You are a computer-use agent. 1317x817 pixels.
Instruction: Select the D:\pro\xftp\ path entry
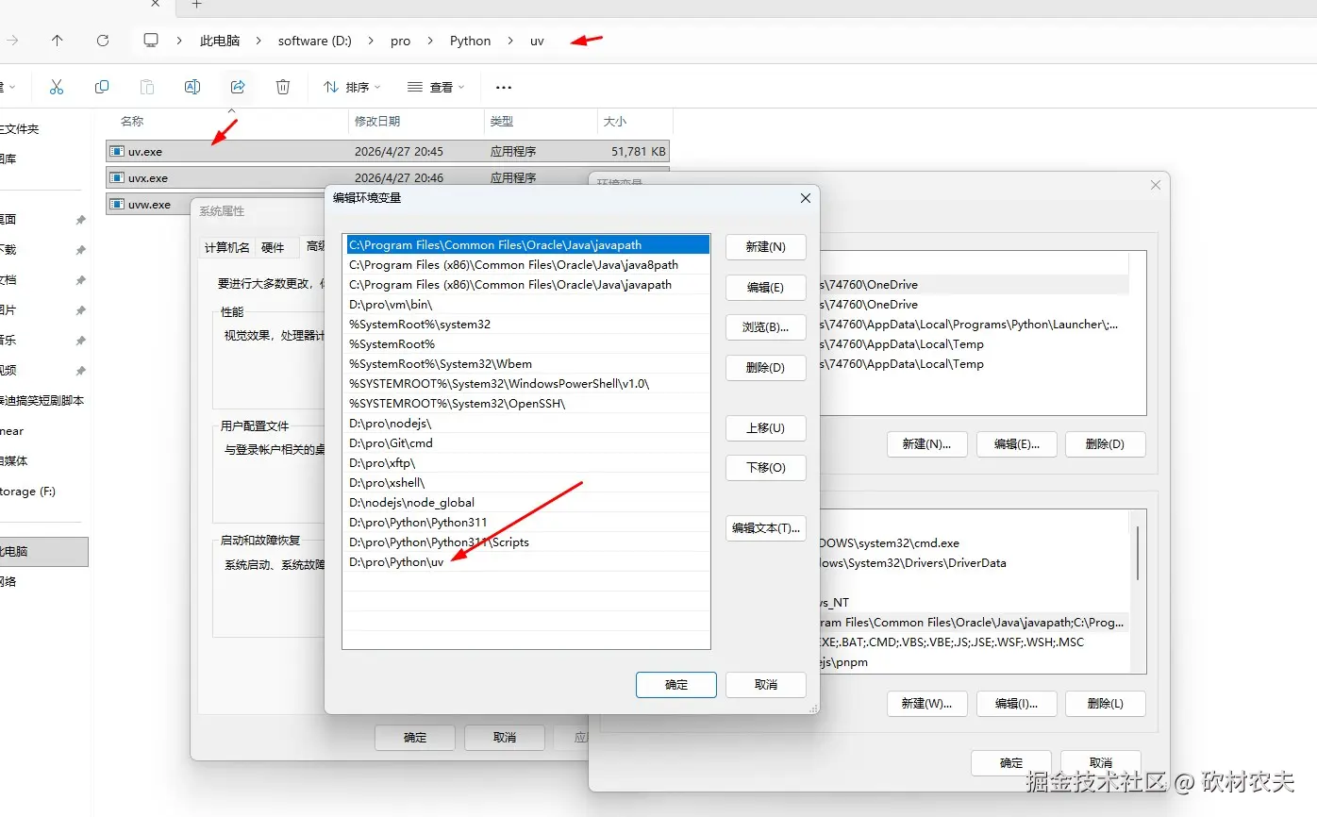click(x=526, y=463)
